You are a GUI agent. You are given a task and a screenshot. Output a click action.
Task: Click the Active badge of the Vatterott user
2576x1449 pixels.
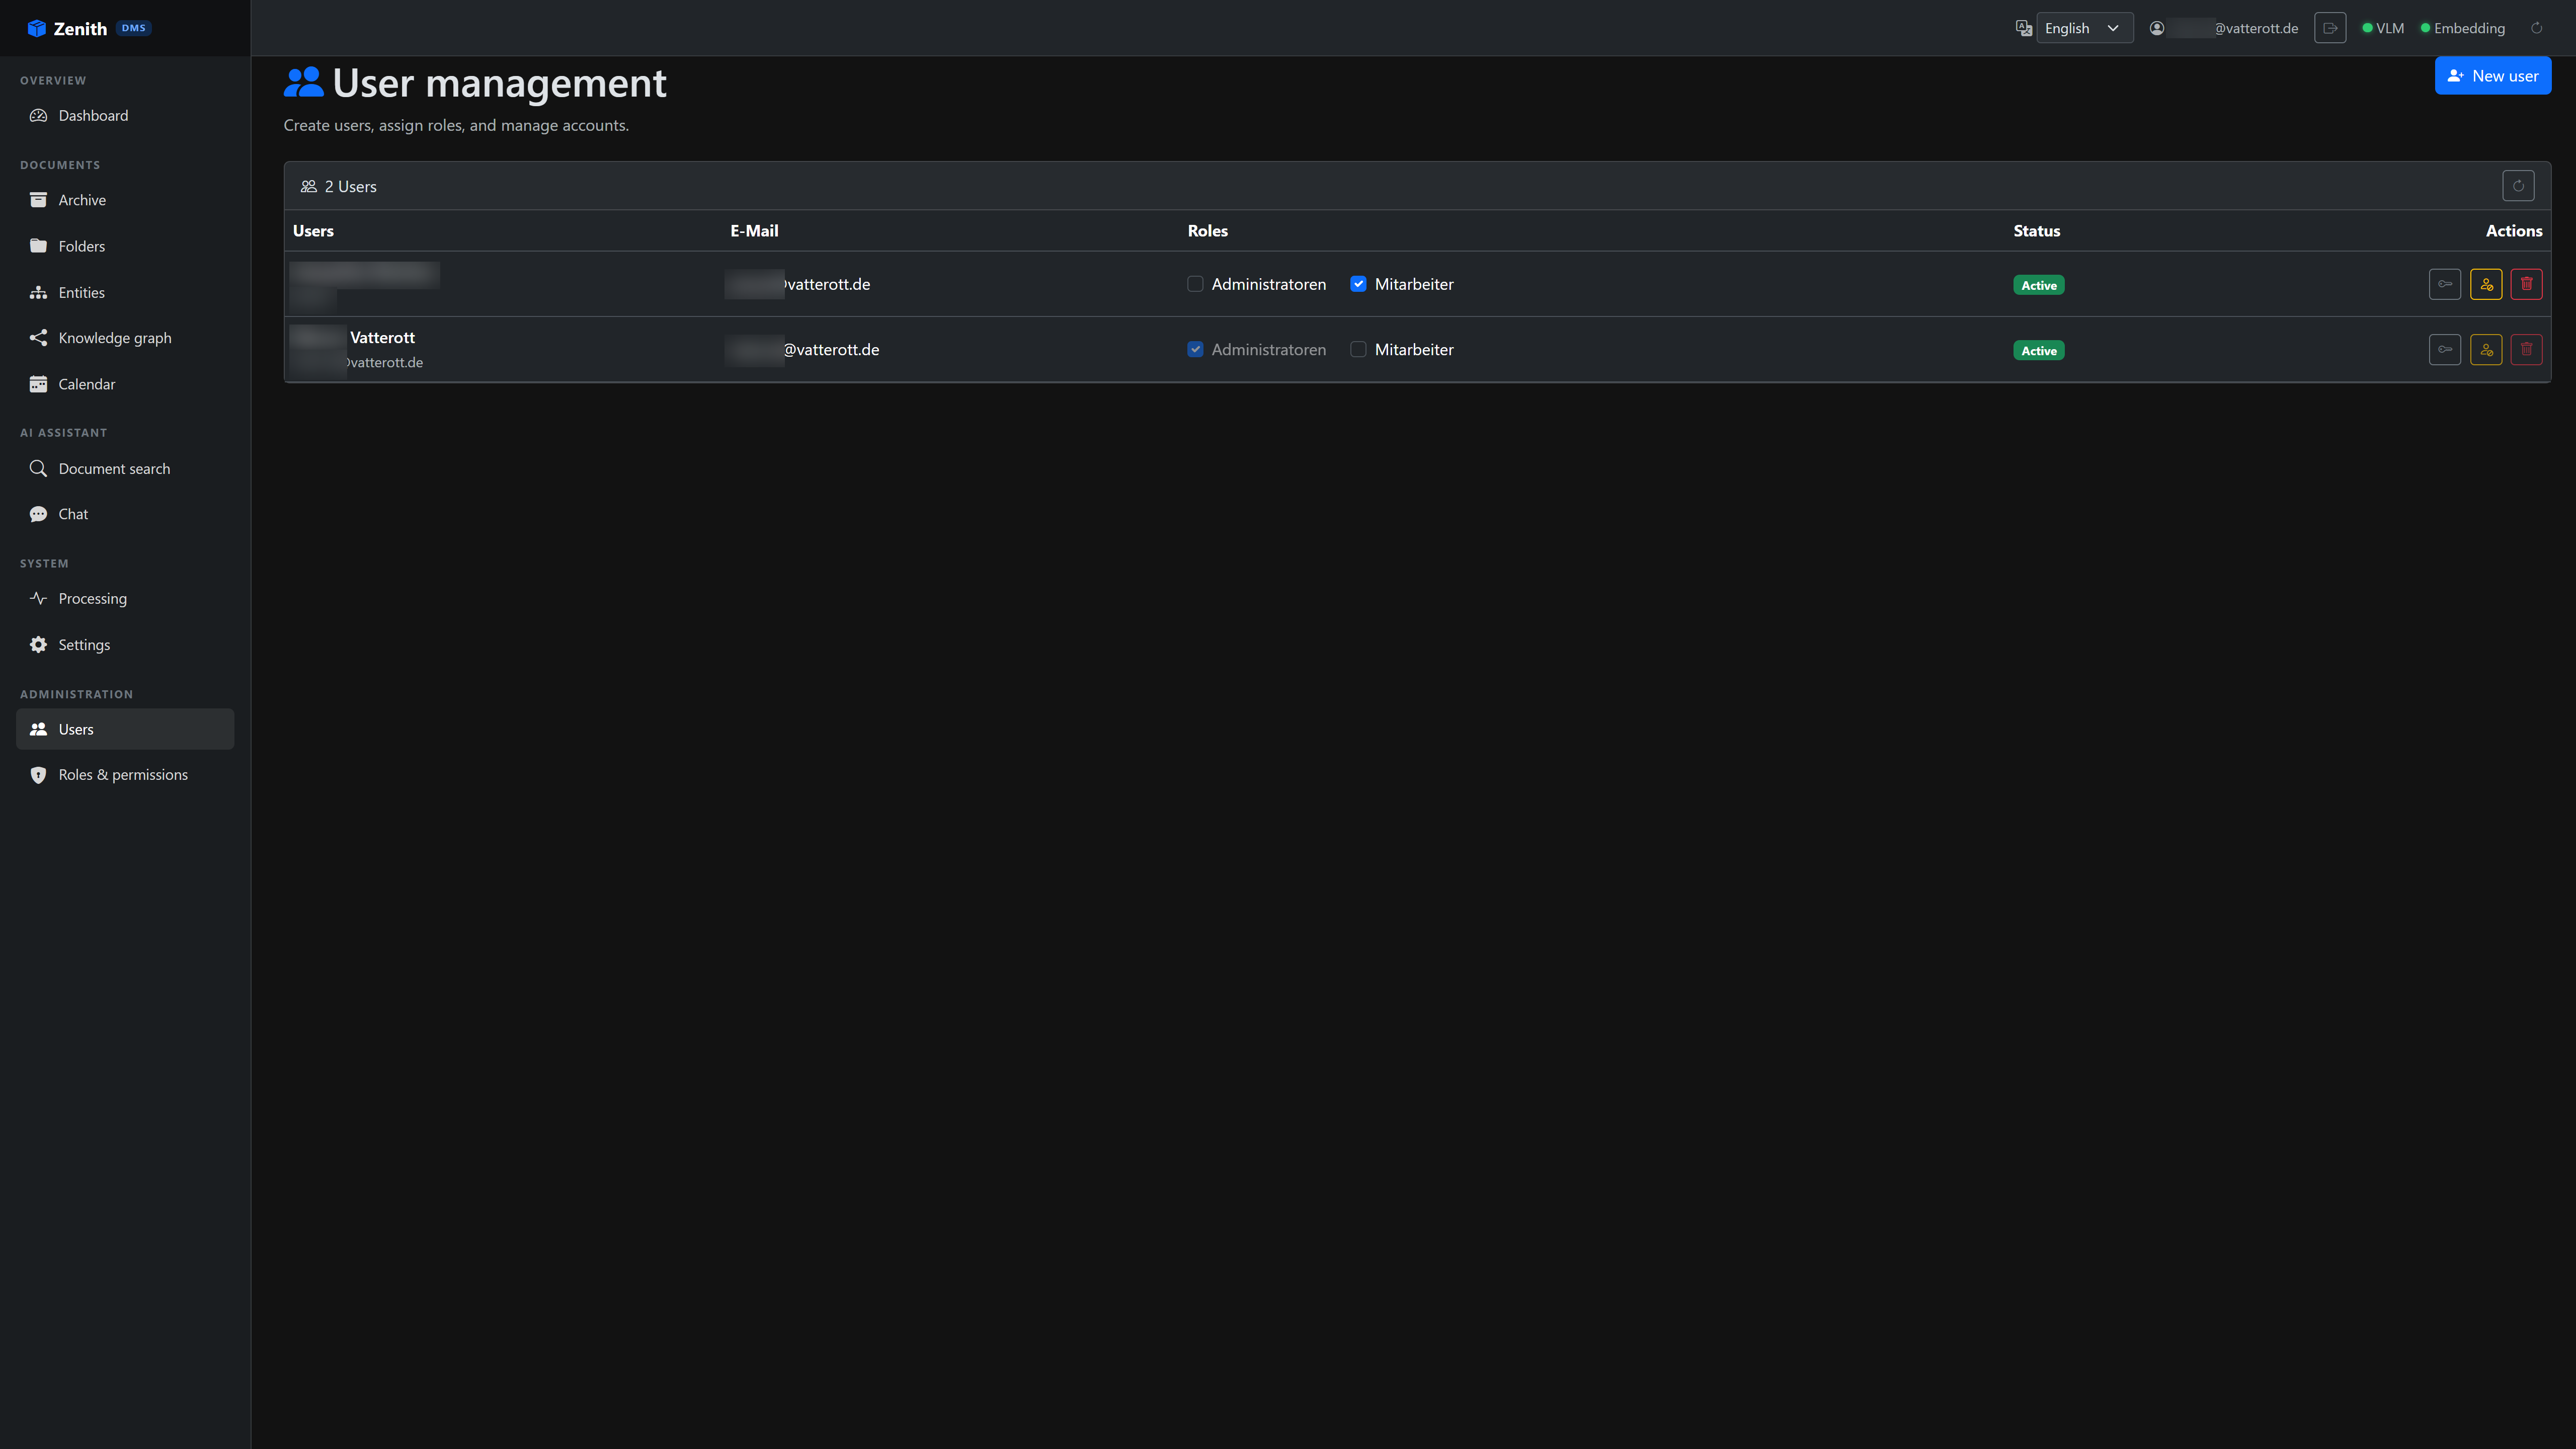(x=2038, y=350)
